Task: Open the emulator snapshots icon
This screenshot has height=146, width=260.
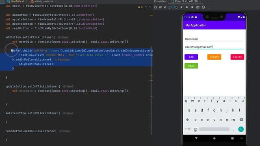Action: [204, 7]
